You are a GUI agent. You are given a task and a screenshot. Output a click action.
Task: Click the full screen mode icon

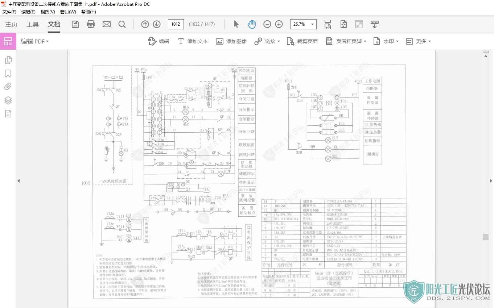(359, 24)
